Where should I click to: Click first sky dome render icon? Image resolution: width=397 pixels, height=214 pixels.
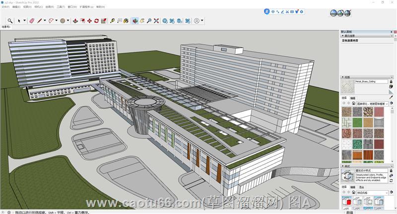(x=333, y=13)
